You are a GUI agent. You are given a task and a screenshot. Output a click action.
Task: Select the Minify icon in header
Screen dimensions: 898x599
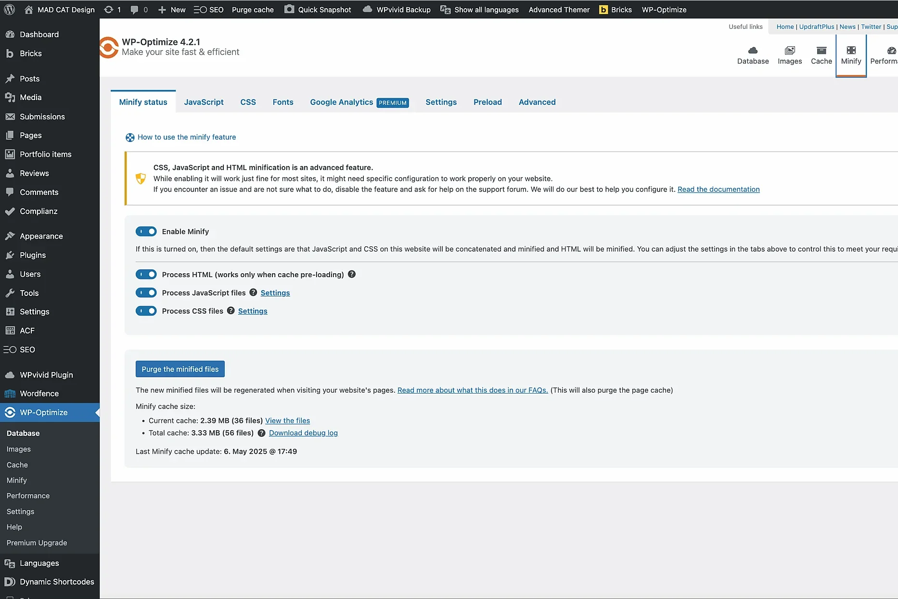[x=851, y=50]
